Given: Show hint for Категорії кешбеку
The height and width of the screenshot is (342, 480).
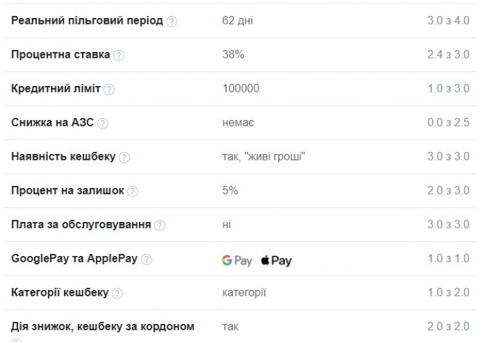Looking at the screenshot, I should (117, 293).
